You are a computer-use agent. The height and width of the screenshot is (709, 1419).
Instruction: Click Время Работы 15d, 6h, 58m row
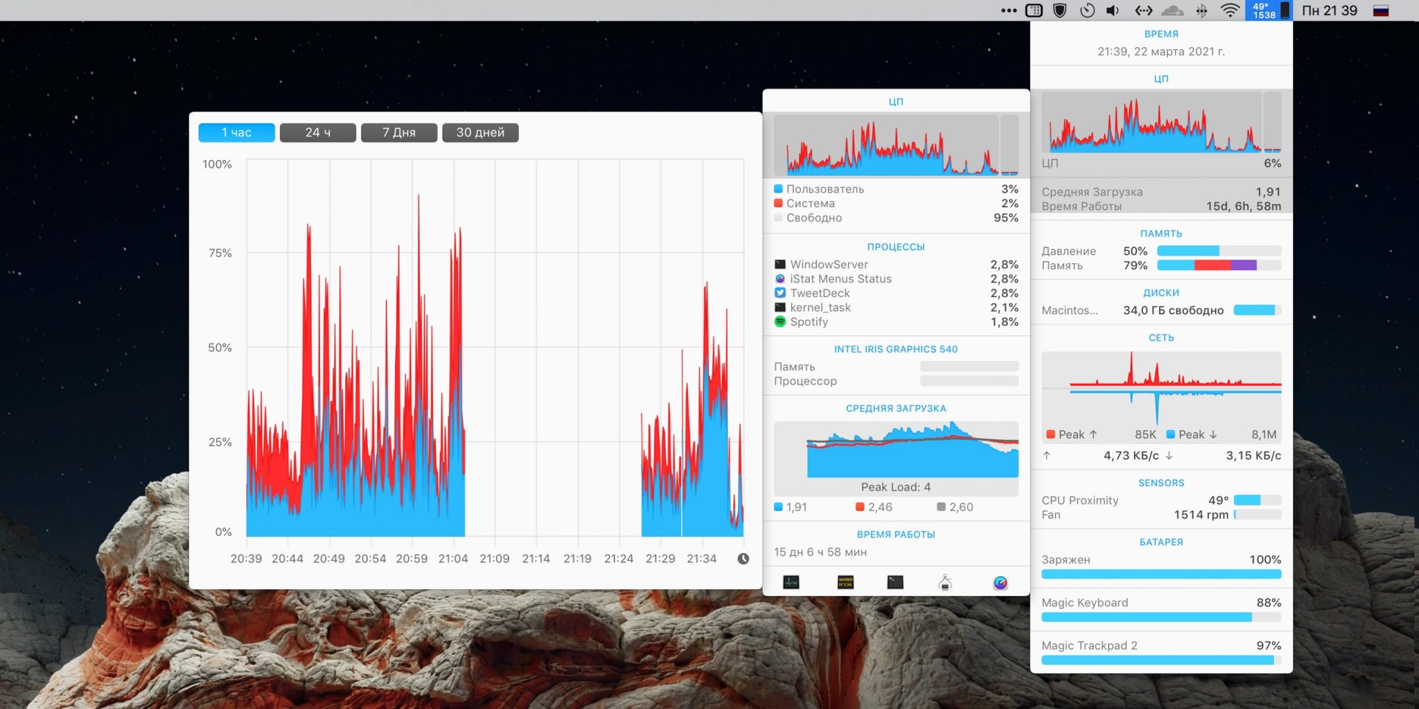point(1161,206)
